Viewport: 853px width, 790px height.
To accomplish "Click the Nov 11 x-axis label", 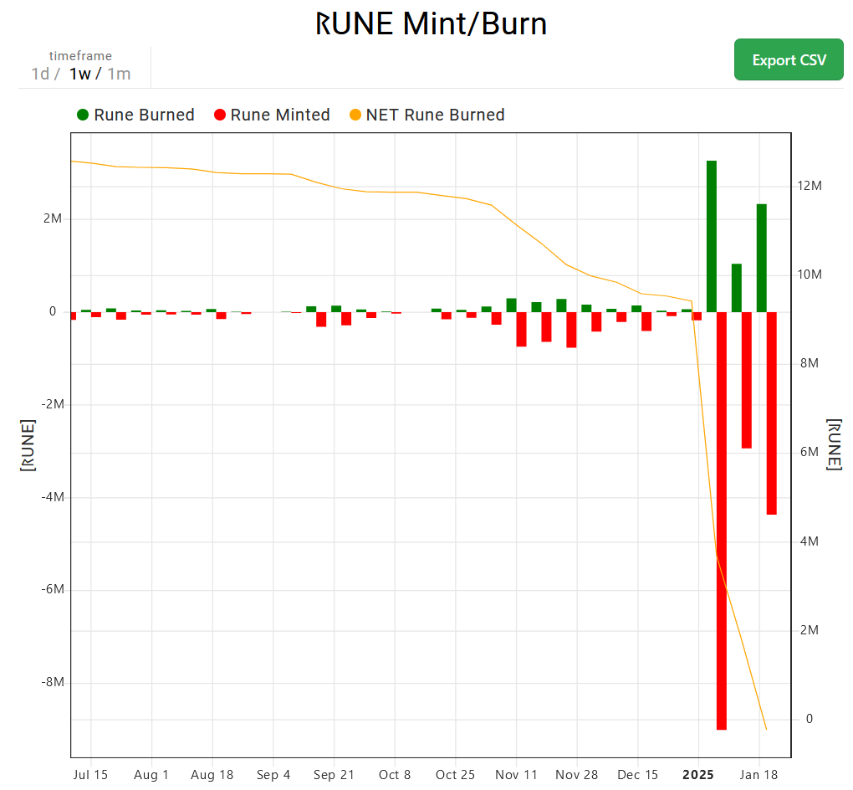I will [516, 775].
